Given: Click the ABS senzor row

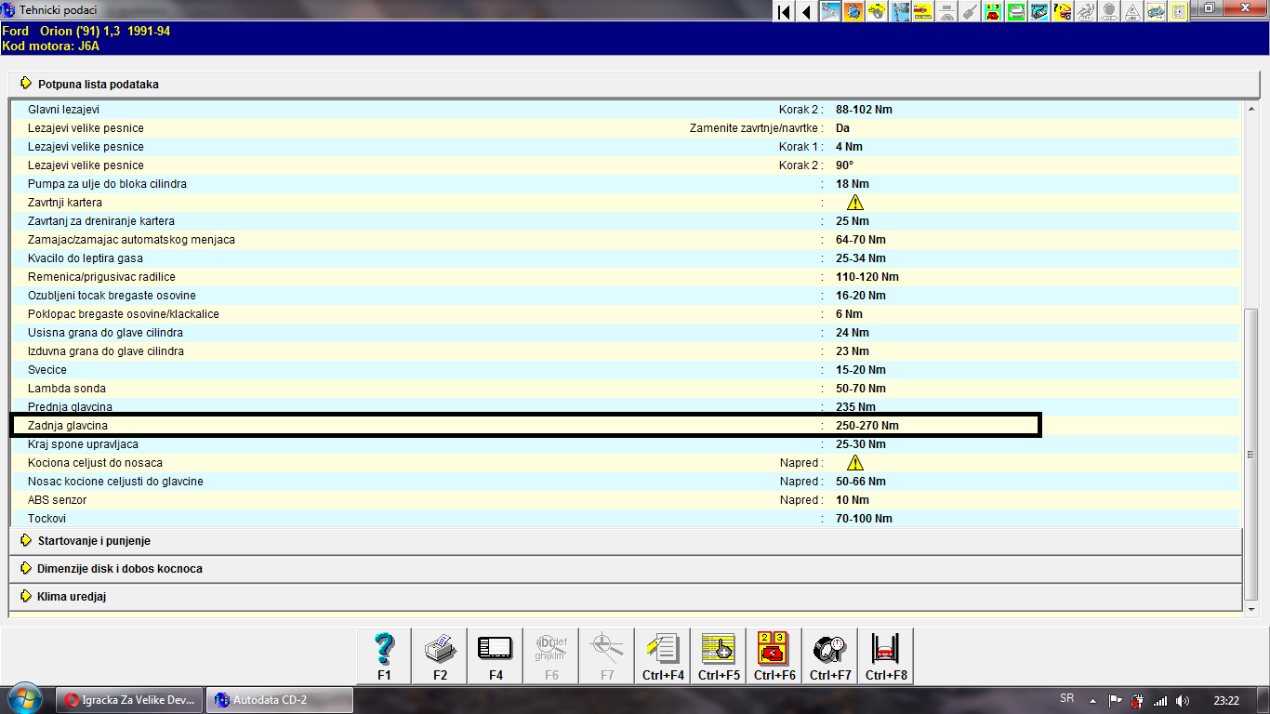Looking at the screenshot, I should click(625, 499).
